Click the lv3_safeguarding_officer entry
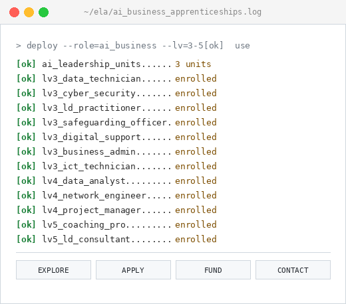This screenshot has width=346, height=304. (116, 123)
